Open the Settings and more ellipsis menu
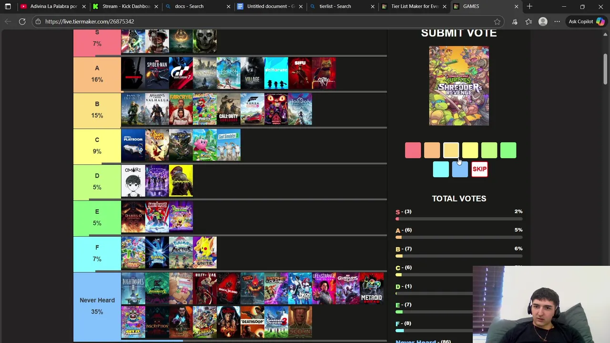 (557, 21)
